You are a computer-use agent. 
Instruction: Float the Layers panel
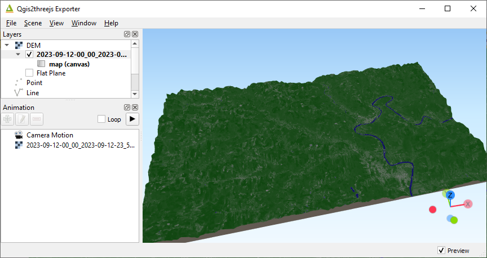point(127,34)
